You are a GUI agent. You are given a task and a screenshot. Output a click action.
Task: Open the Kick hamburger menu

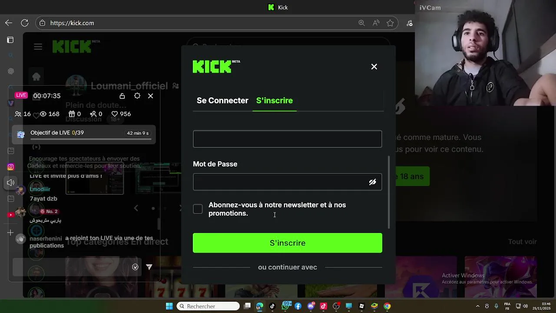38,47
